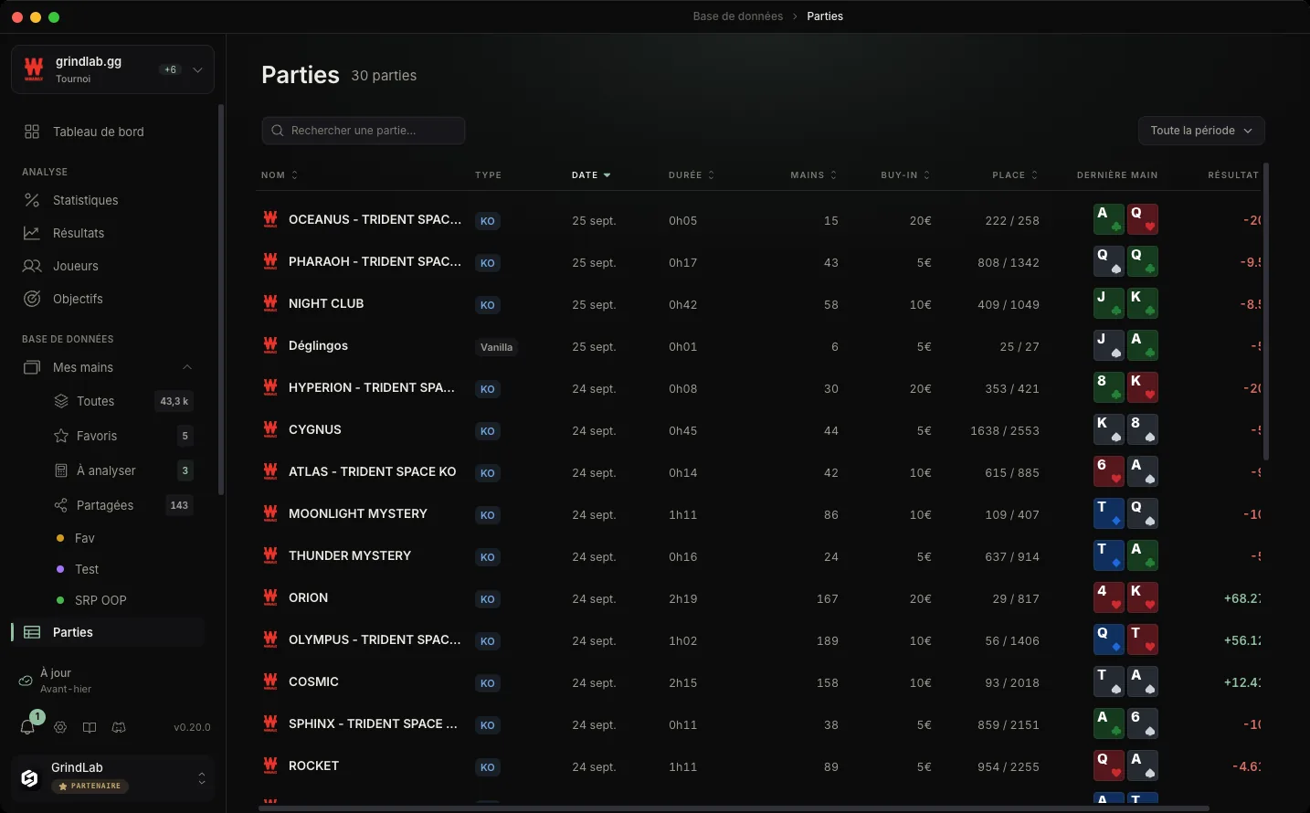Viewport: 1310px width, 813px height.
Task: Click the GrindLab account logo
Action: 30,777
